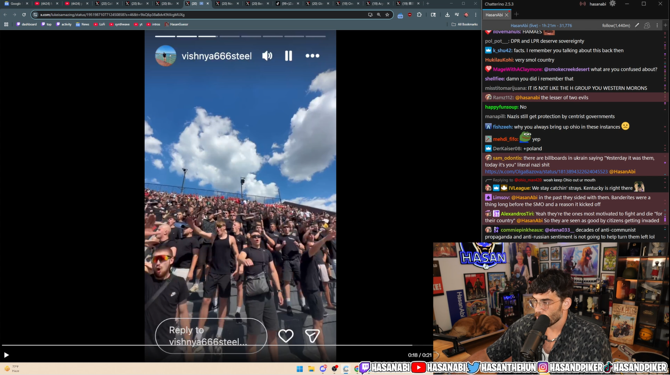Screen dimensions: 670x375
Task: Open the browser extensions puzzle icon
Action: point(419,15)
